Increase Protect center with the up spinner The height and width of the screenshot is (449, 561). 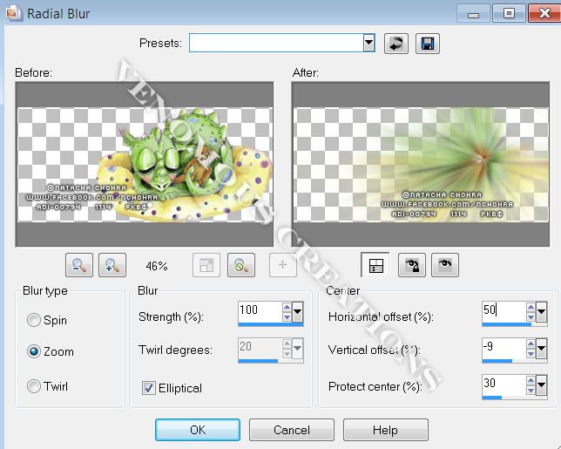(x=531, y=381)
